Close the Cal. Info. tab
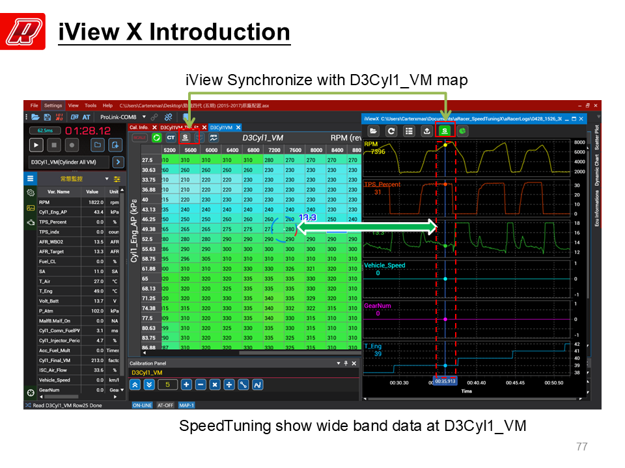The height and width of the screenshot is (468, 625). (x=155, y=127)
